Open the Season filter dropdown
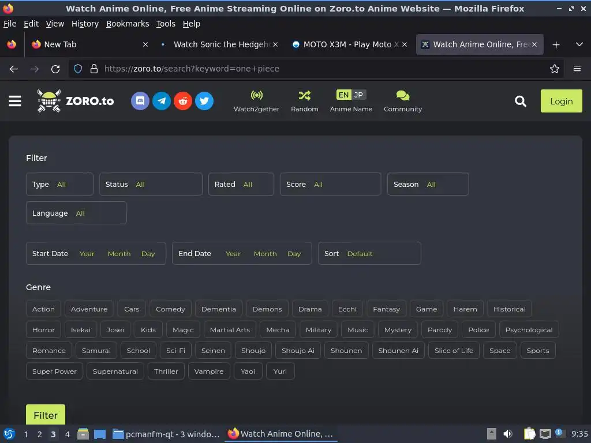This screenshot has height=443, width=591. coord(428,184)
